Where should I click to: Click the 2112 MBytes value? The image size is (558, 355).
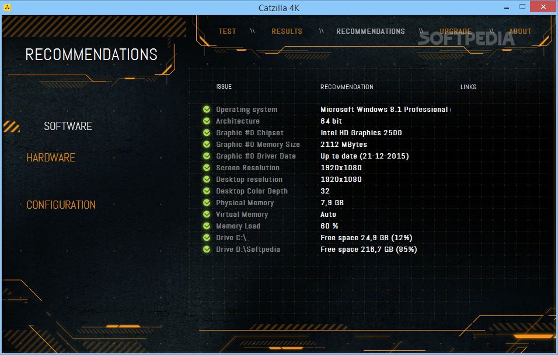pos(344,145)
